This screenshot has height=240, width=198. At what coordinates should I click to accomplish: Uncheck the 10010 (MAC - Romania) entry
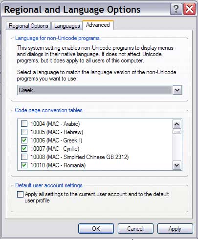(x=24, y=165)
